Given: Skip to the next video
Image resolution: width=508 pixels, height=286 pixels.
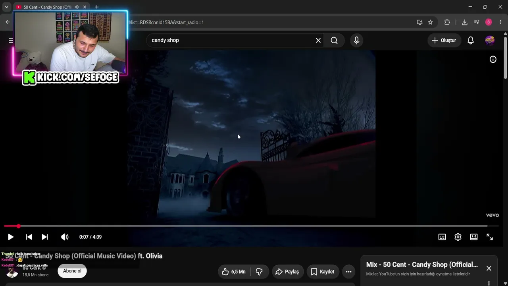Looking at the screenshot, I should coord(45,237).
